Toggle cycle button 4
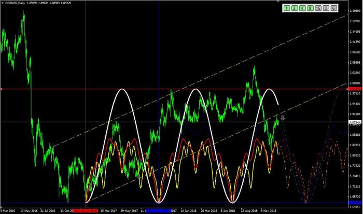Screen dimensions: 363x214 pyautogui.click(x=302, y=8)
